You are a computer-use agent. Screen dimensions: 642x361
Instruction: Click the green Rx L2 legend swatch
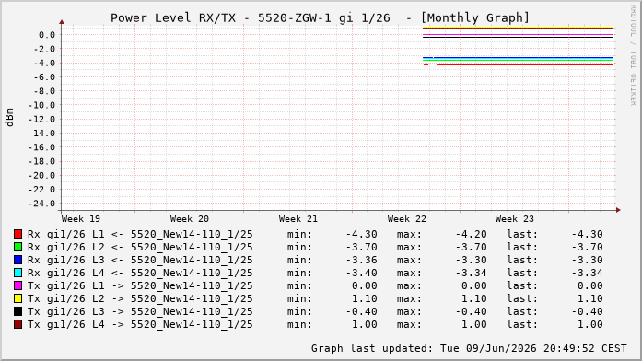pos(18,247)
